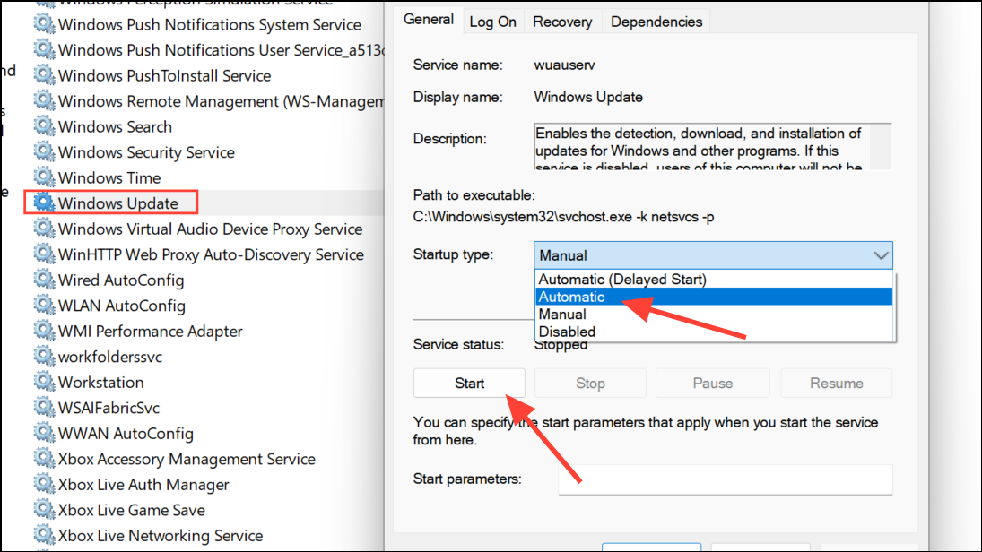Click gear icon of Windows Update service
This screenshot has height=552, width=982.
click(x=44, y=203)
